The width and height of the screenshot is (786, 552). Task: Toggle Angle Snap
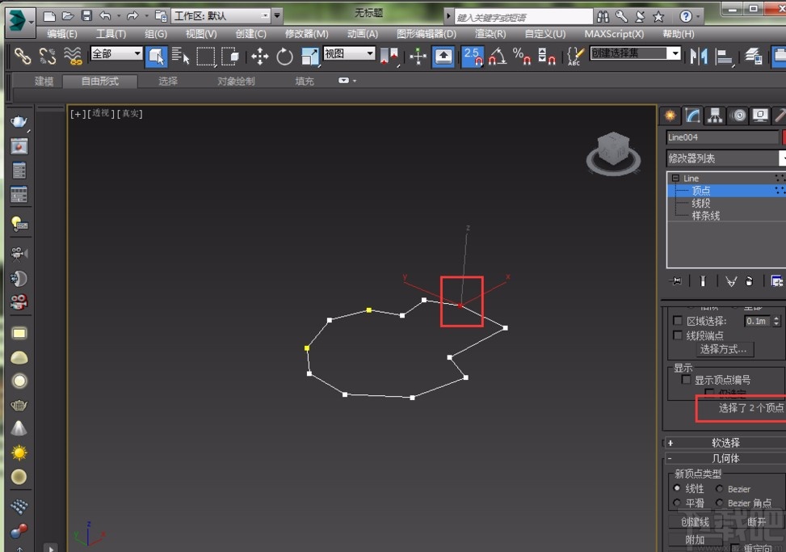pyautogui.click(x=497, y=57)
